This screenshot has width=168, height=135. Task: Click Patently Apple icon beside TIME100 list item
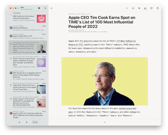[x=11, y=113]
